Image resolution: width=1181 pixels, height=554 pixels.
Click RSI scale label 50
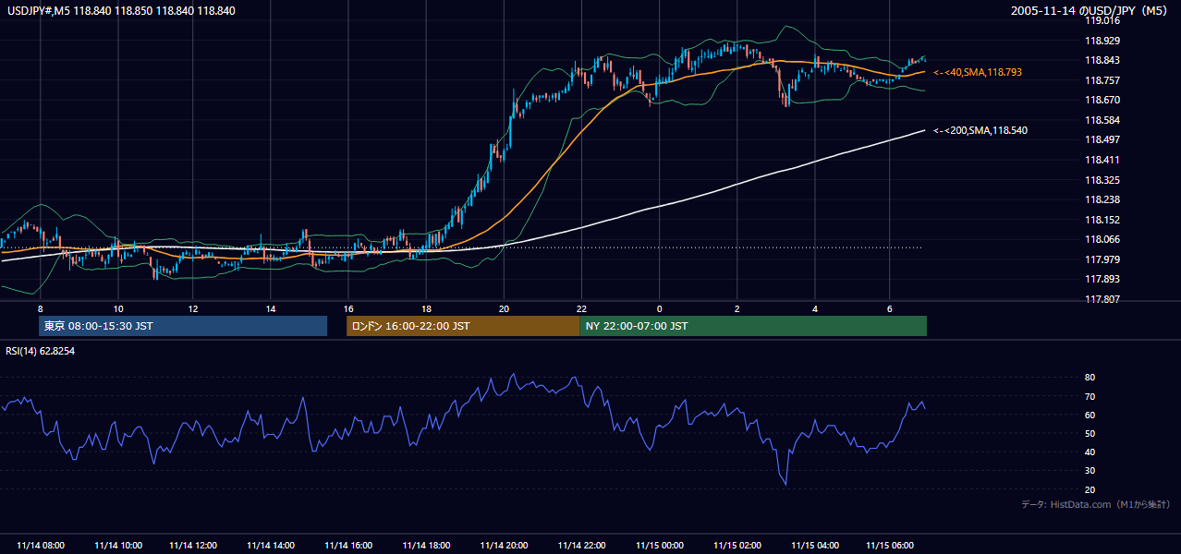pos(1090,433)
